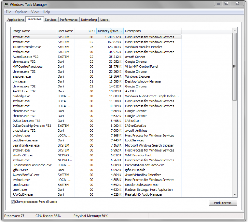
Task: Open the Help menu
Action: (x=46, y=12)
